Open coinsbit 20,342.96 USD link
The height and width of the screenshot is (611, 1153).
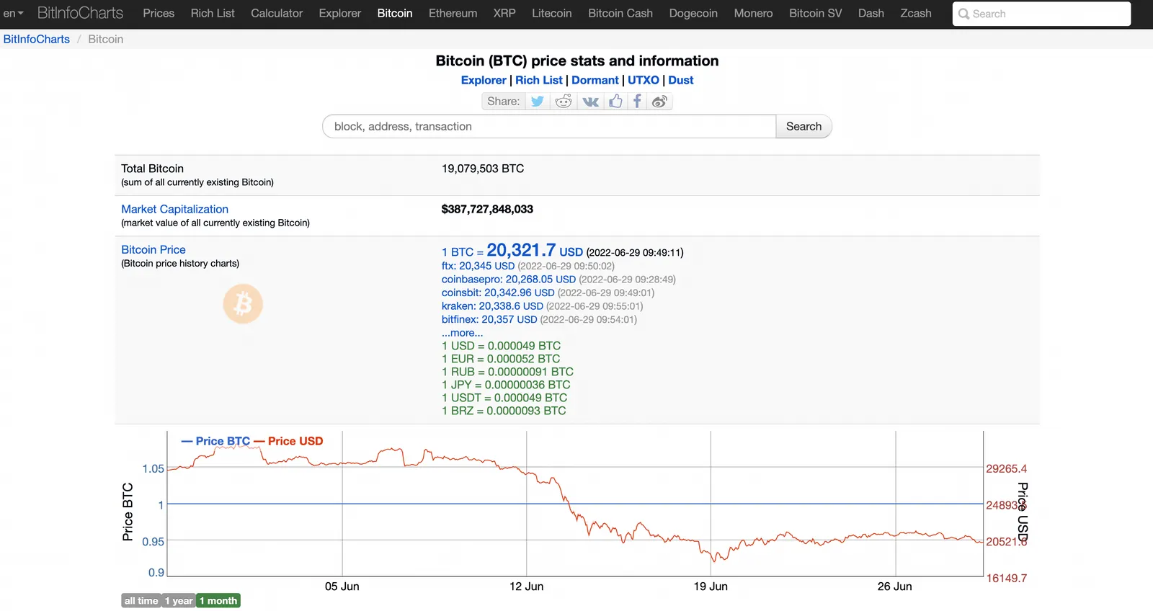498,293
